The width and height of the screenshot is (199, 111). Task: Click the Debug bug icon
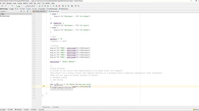point(48,6)
